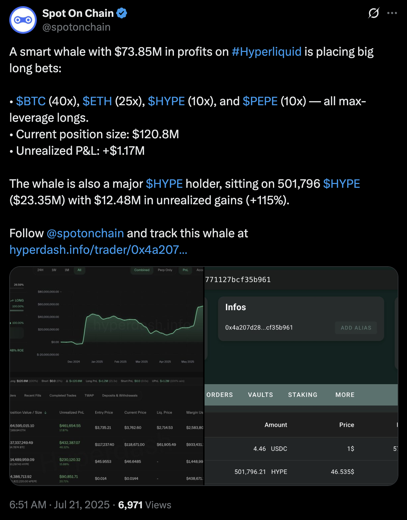Image resolution: width=407 pixels, height=520 pixels.
Task: Click the Grok icon at top right
Action: (374, 13)
